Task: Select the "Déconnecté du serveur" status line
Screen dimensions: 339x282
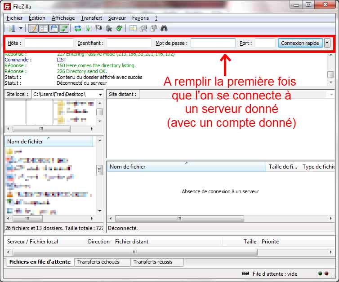Action: [82, 83]
